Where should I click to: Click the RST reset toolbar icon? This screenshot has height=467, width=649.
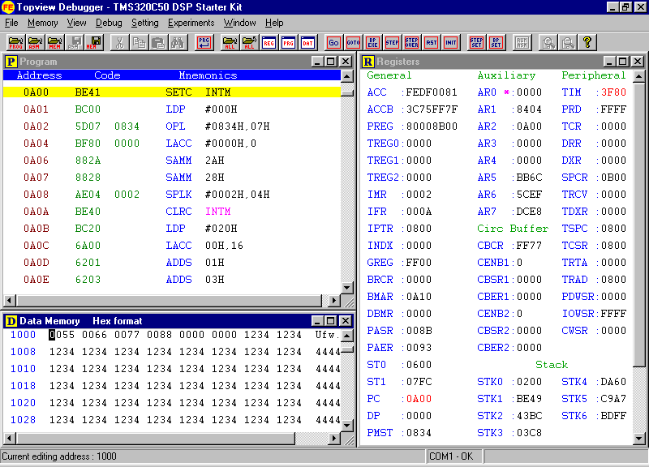tap(431, 42)
